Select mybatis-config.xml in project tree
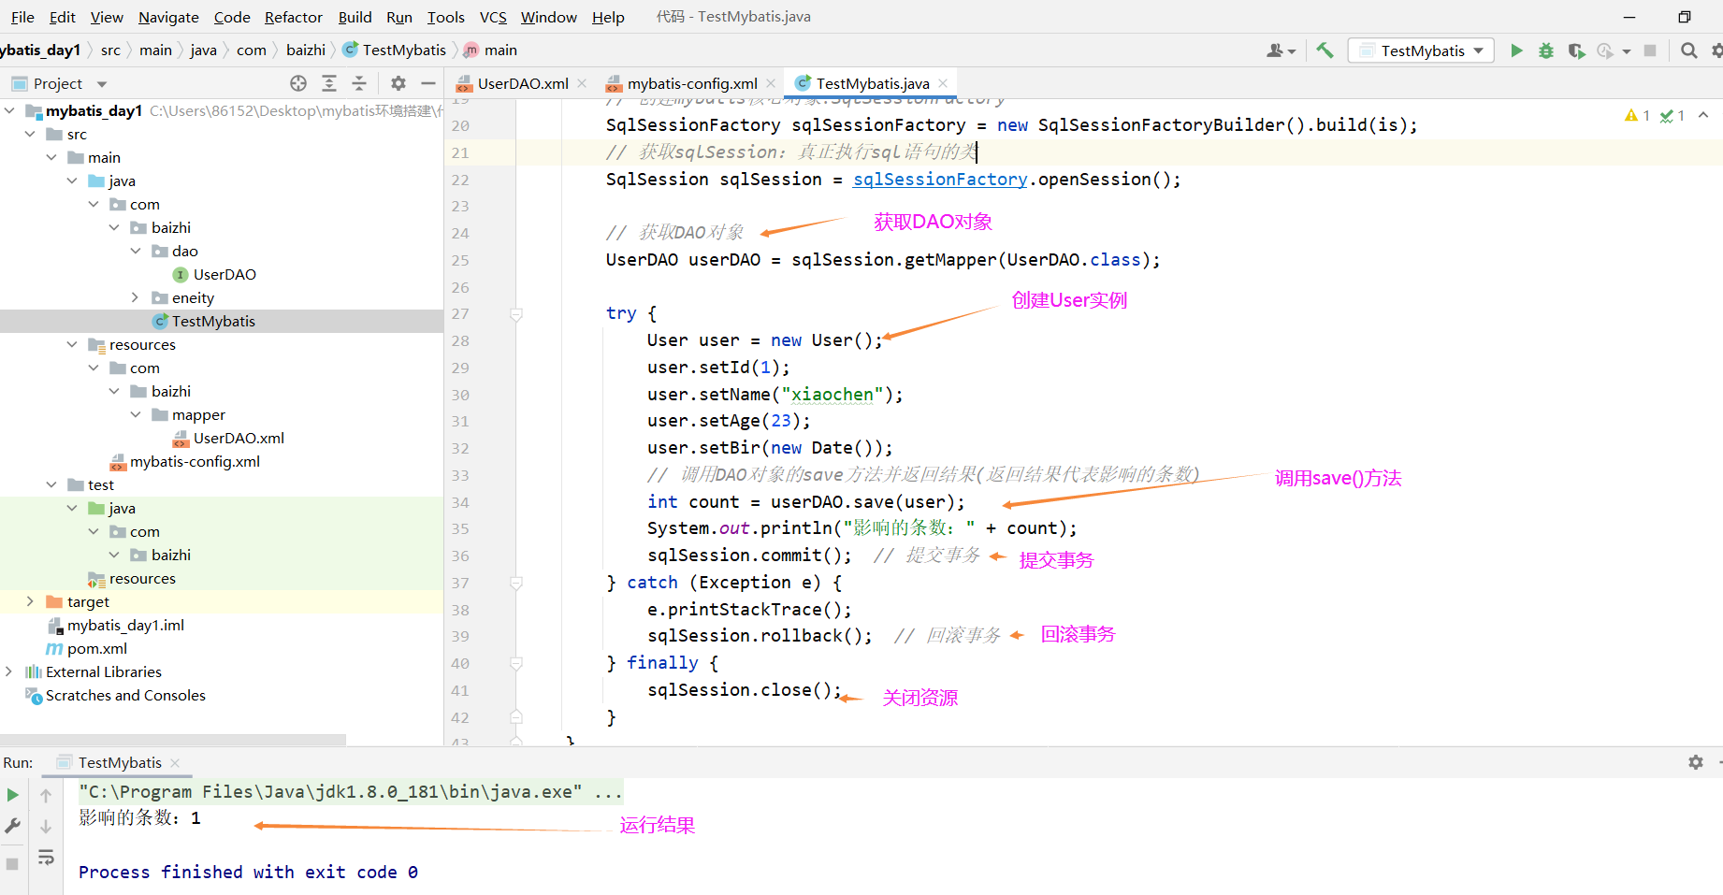This screenshot has height=895, width=1723. coord(195,461)
